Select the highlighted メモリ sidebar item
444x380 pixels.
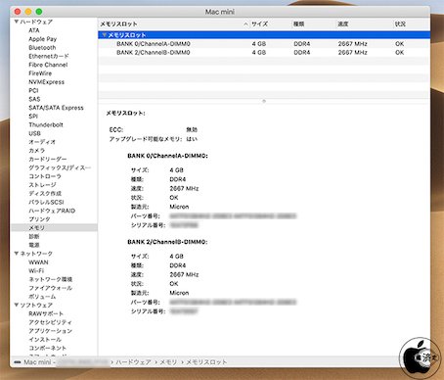pos(54,228)
